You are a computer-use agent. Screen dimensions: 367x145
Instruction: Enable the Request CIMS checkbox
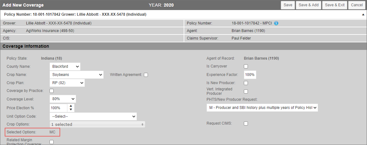(x=246, y=123)
